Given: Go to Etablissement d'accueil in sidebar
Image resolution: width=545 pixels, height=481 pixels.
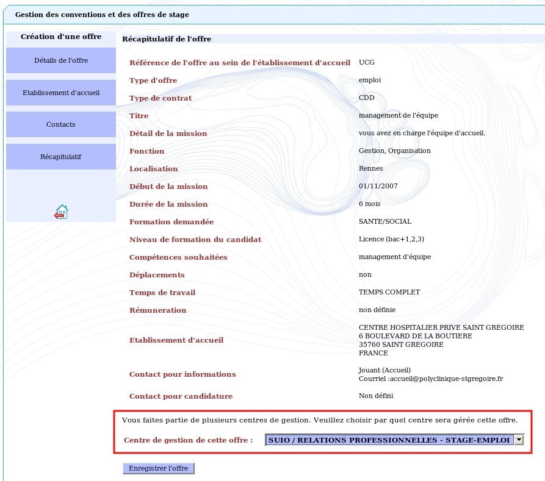Looking at the screenshot, I should tap(61, 93).
